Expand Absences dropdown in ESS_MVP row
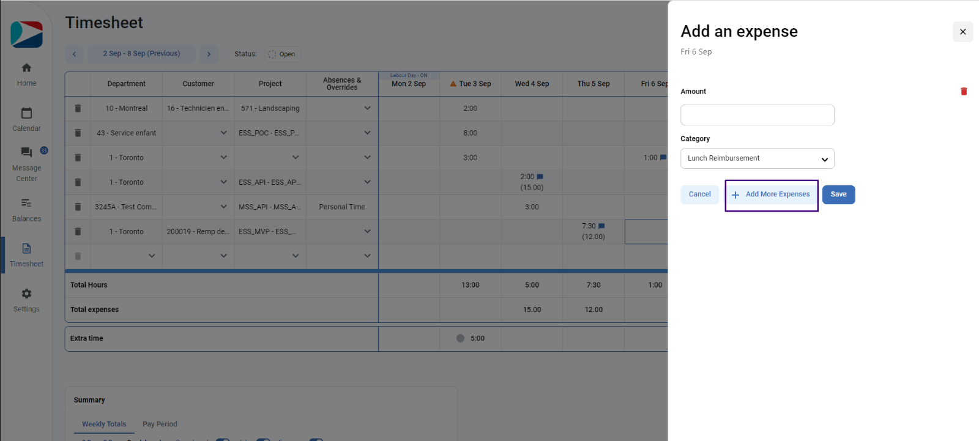The image size is (979, 441). (x=367, y=231)
